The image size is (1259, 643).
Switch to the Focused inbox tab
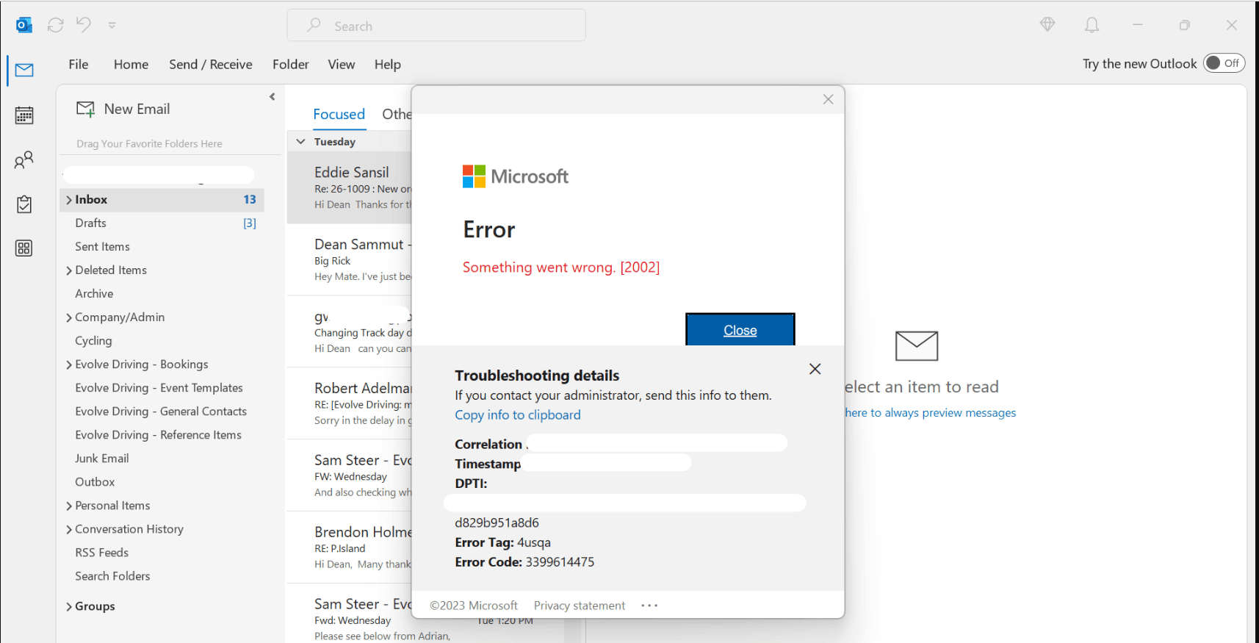tap(339, 114)
